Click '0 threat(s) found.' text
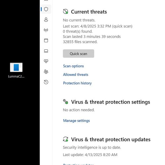 click(78, 31)
